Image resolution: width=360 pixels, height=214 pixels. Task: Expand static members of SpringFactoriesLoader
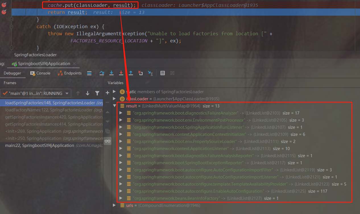114,92
